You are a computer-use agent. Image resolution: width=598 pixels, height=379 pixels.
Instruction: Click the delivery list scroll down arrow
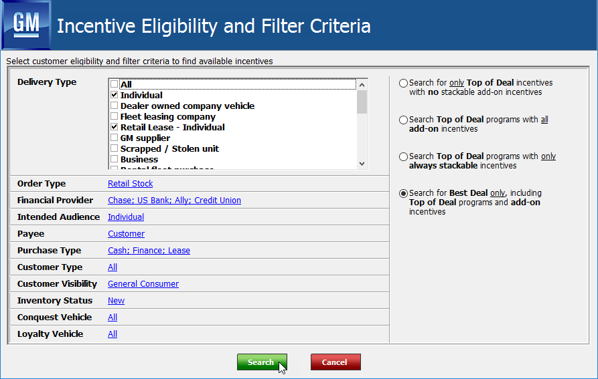[362, 164]
